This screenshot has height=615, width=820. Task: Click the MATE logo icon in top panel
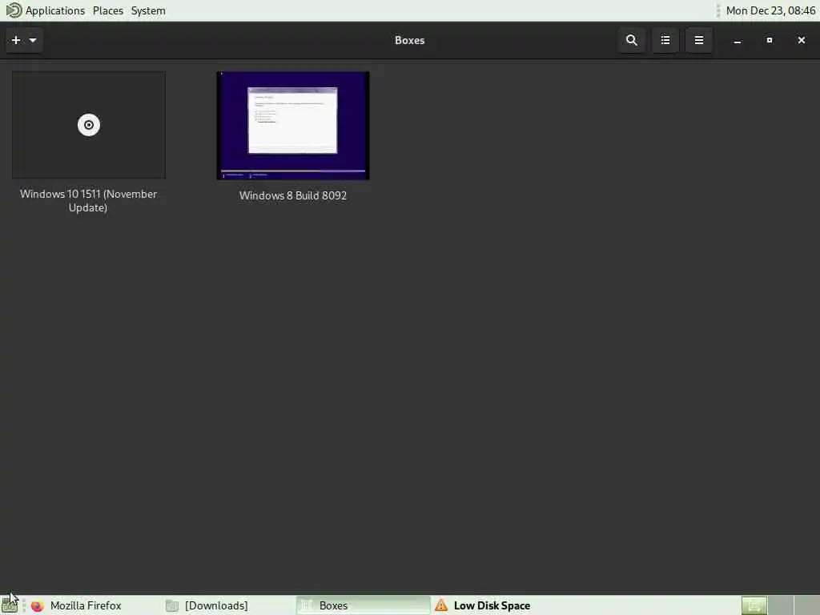pyautogui.click(x=14, y=10)
